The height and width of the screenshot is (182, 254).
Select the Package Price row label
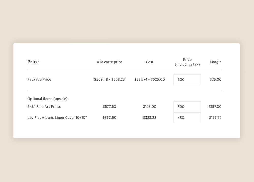(x=39, y=79)
